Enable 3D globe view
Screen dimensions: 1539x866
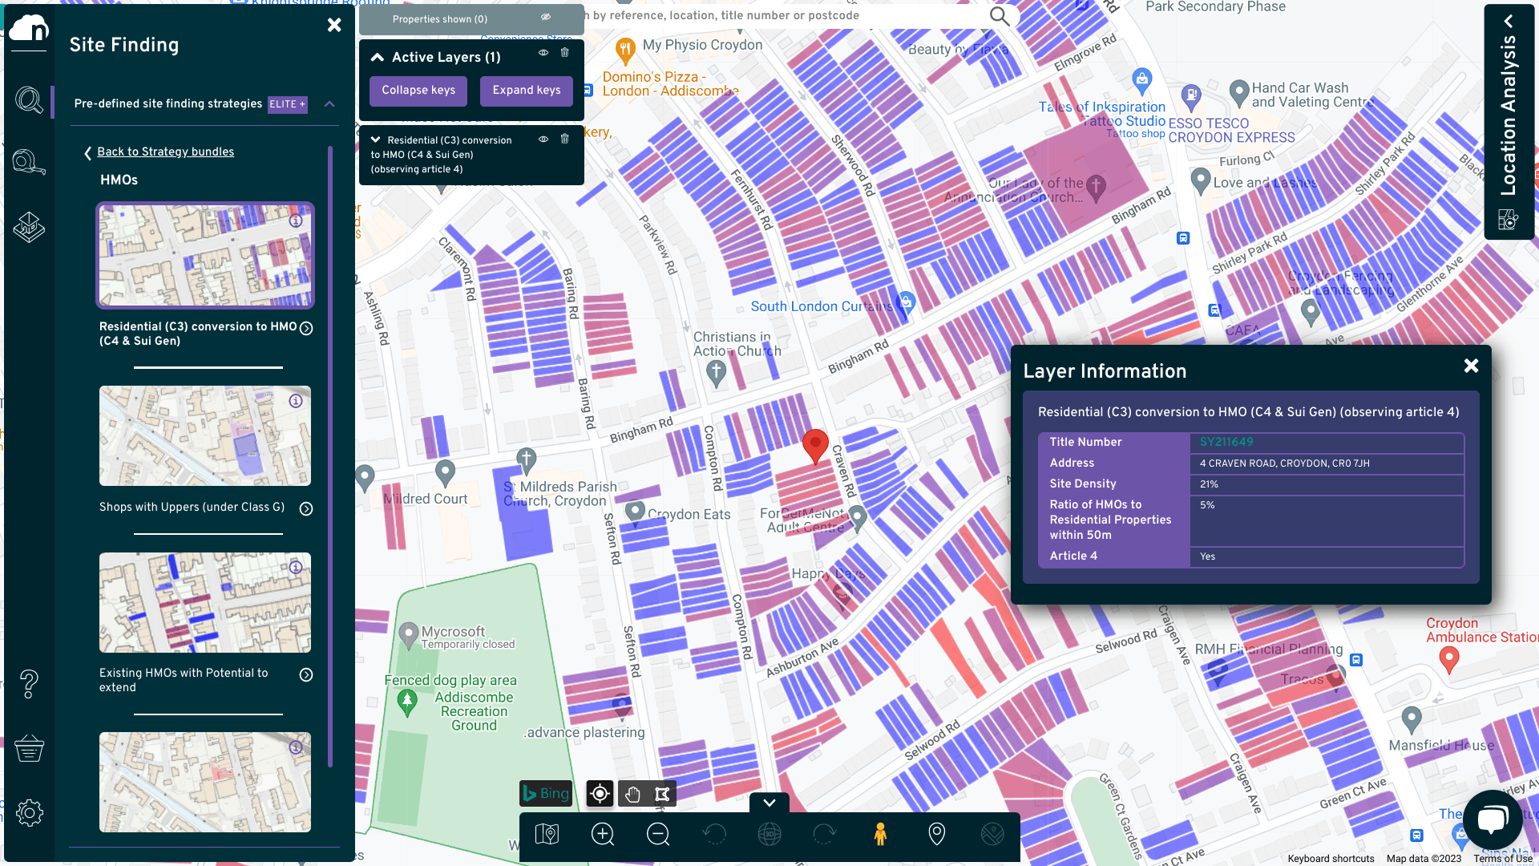tap(769, 834)
